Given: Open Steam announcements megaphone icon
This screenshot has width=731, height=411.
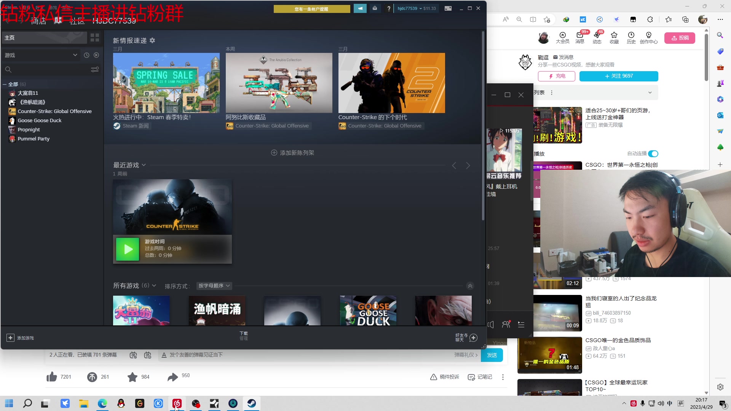Looking at the screenshot, I should (360, 8).
